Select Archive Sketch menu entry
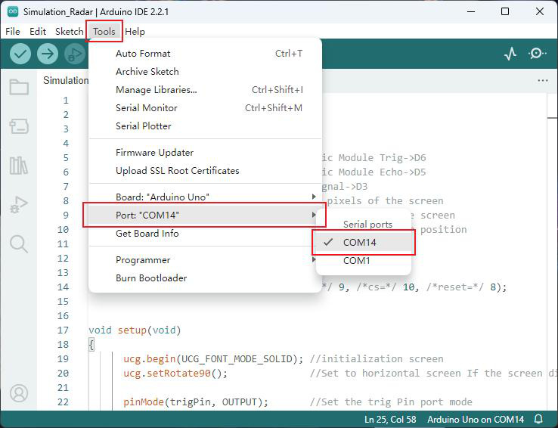This screenshot has width=558, height=428. (x=205, y=72)
